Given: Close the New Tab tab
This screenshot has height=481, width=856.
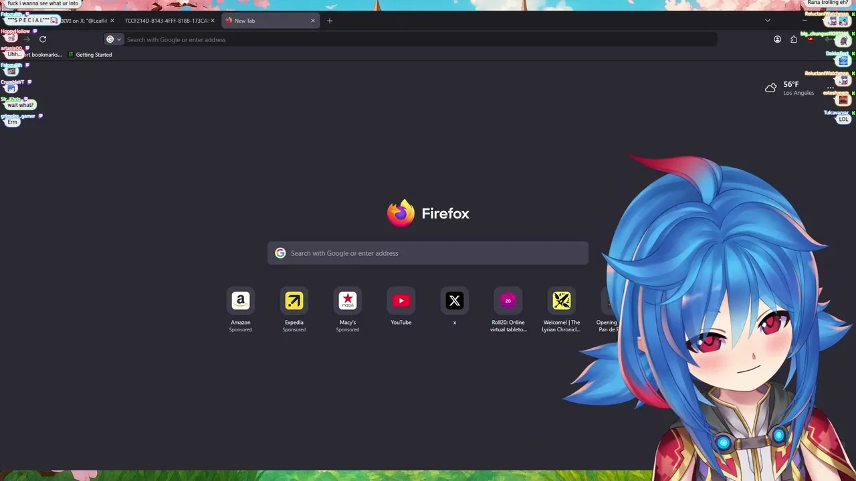Looking at the screenshot, I should [312, 21].
